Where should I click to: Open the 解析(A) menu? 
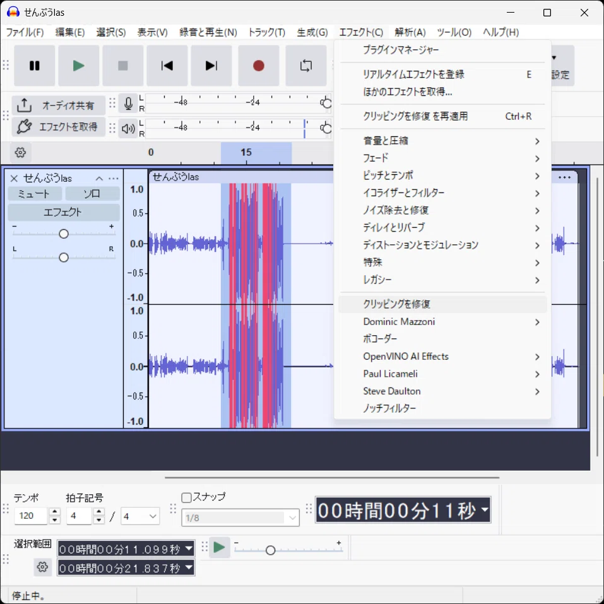click(410, 32)
